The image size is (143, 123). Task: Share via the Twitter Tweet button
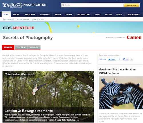(x=112, y=59)
